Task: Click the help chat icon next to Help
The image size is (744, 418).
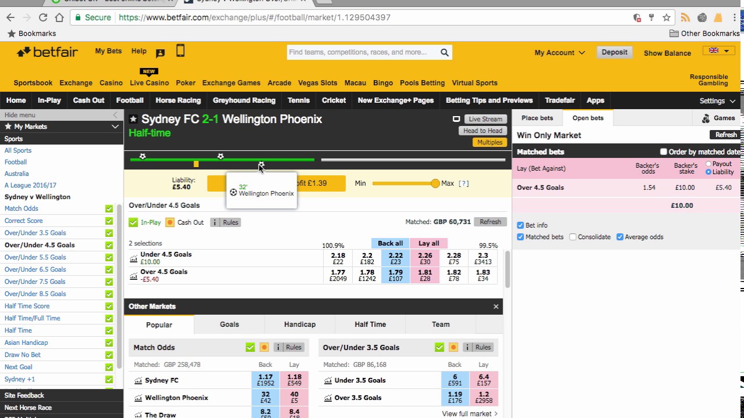Action: pyautogui.click(x=160, y=53)
